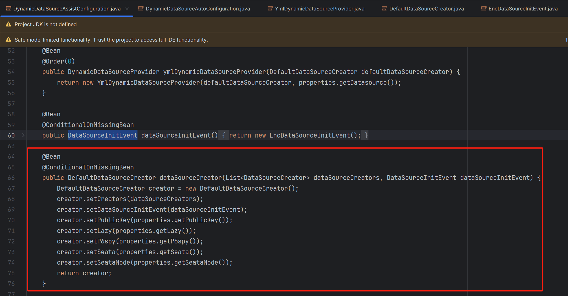
Task: Click the warning icon beside Project JDK message
Action: [8, 24]
